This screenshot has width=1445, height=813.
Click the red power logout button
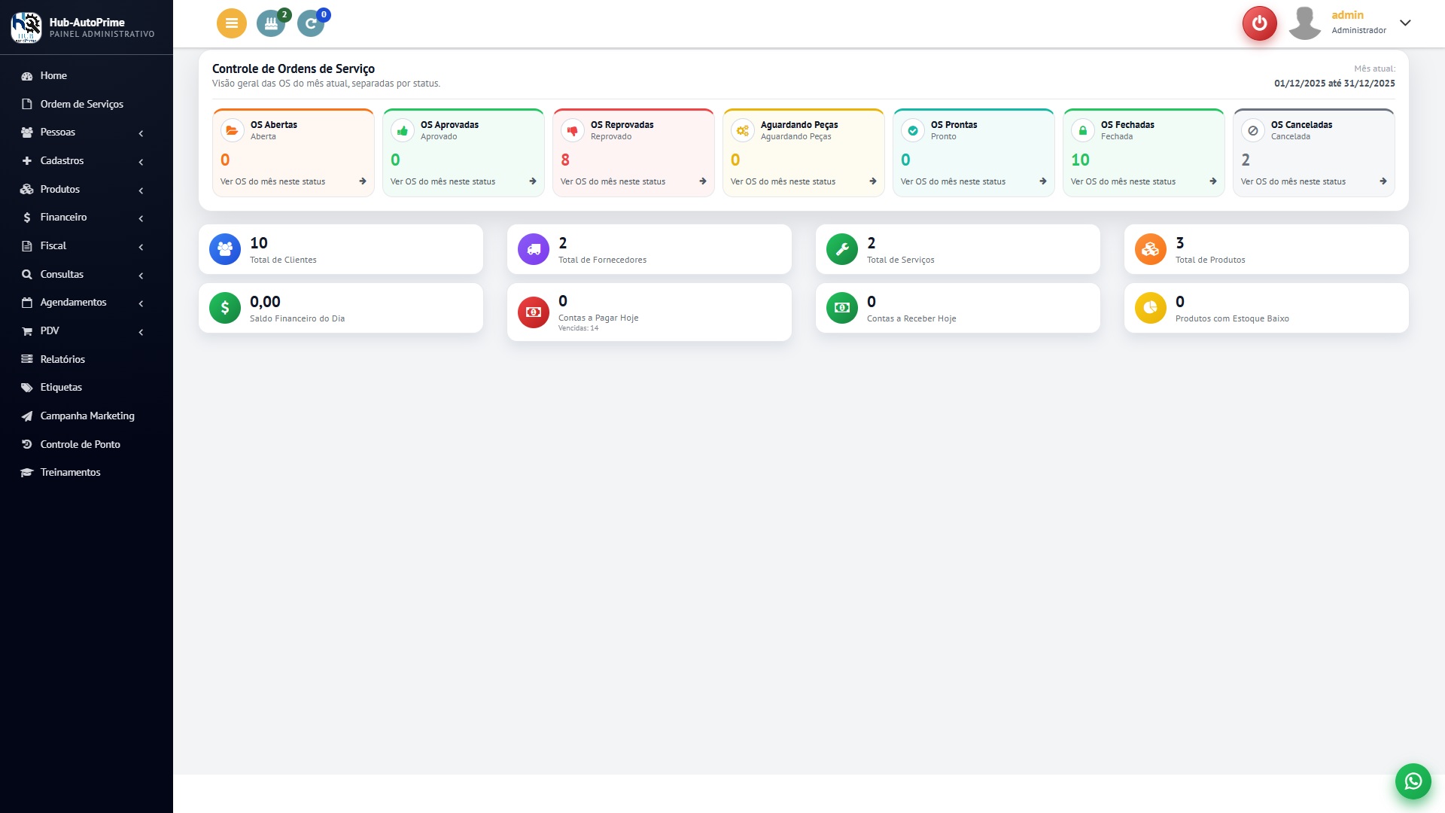(x=1260, y=23)
